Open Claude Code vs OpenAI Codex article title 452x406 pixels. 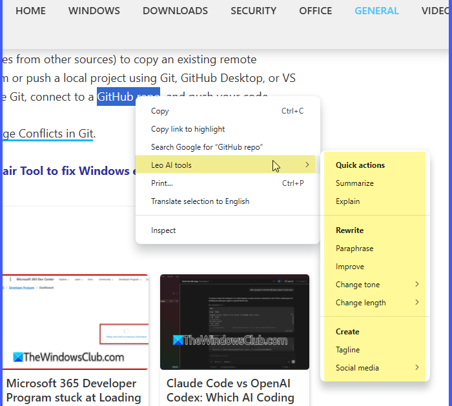tap(231, 391)
